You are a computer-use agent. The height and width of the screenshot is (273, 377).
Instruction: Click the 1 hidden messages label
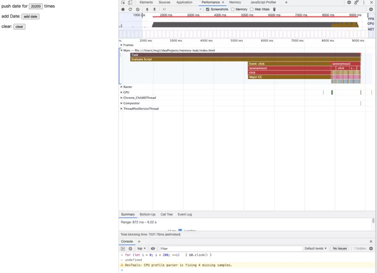(360, 249)
